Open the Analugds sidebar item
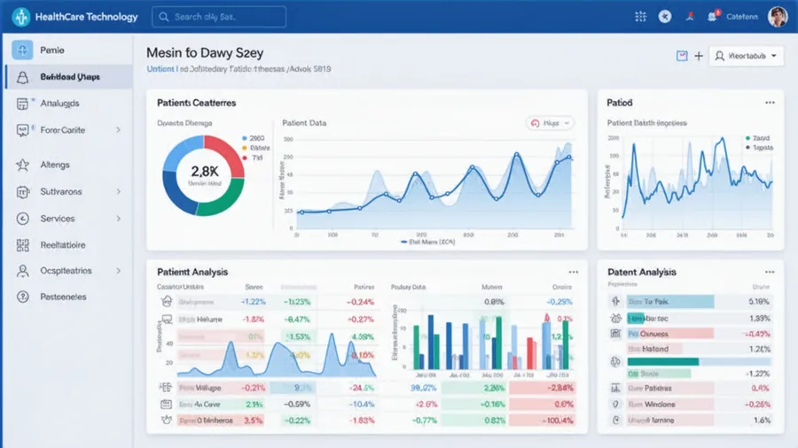This screenshot has height=448, width=798. (x=59, y=103)
